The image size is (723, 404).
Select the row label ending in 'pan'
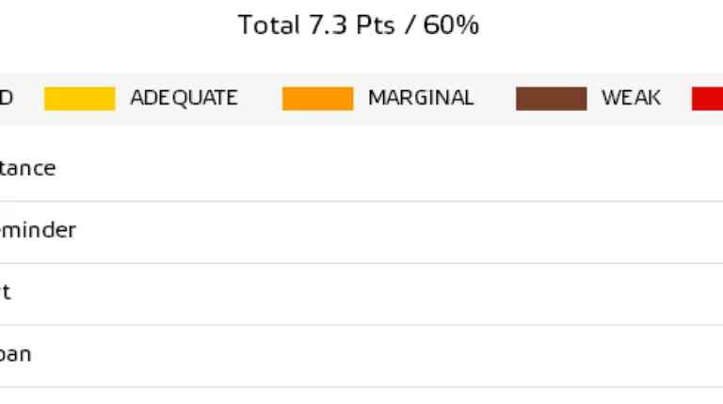point(16,355)
